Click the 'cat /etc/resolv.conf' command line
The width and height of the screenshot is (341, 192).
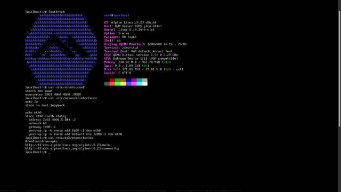(55, 87)
